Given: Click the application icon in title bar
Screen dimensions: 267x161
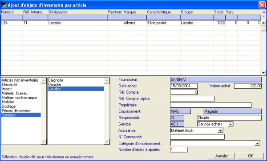Looking at the screenshot, I should click(4, 5).
